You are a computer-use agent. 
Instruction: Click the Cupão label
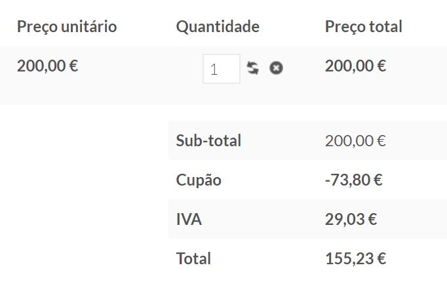pyautogui.click(x=199, y=180)
